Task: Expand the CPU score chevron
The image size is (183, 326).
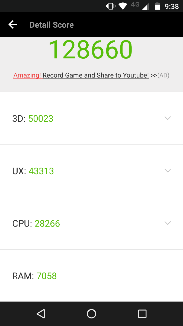Action: click(168, 223)
